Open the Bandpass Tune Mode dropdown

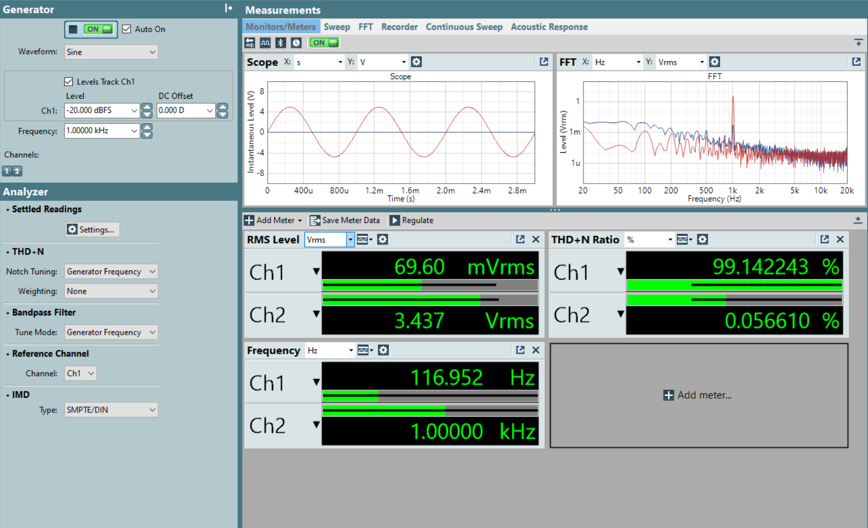pos(111,332)
